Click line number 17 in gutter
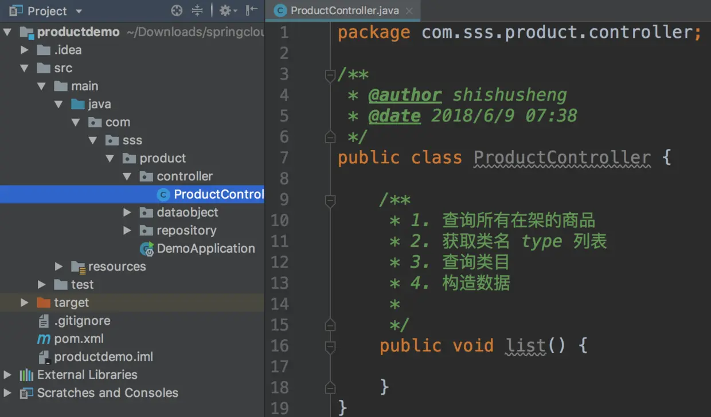Viewport: 711px width, 417px height. pos(279,367)
